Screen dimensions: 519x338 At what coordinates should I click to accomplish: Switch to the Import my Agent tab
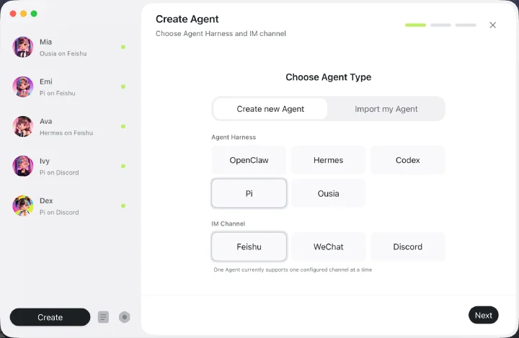(386, 109)
